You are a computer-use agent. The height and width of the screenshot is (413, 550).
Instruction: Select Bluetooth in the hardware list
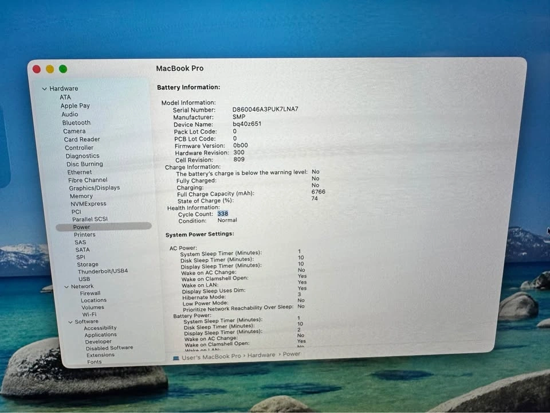pyautogui.click(x=76, y=123)
